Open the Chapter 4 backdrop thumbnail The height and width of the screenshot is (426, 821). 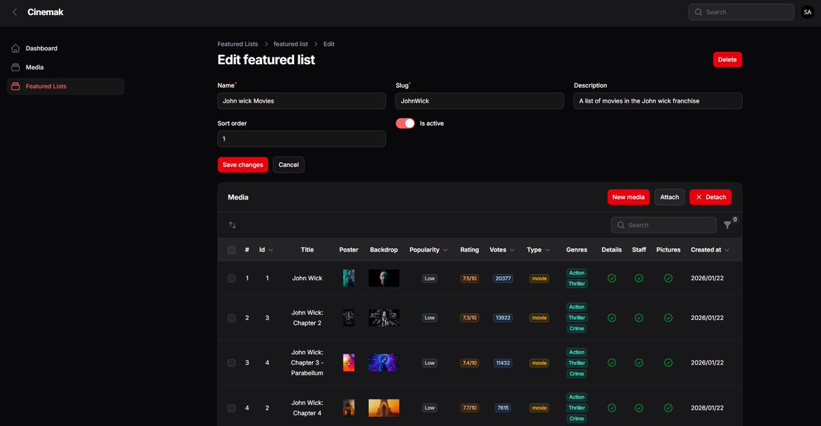pos(384,408)
